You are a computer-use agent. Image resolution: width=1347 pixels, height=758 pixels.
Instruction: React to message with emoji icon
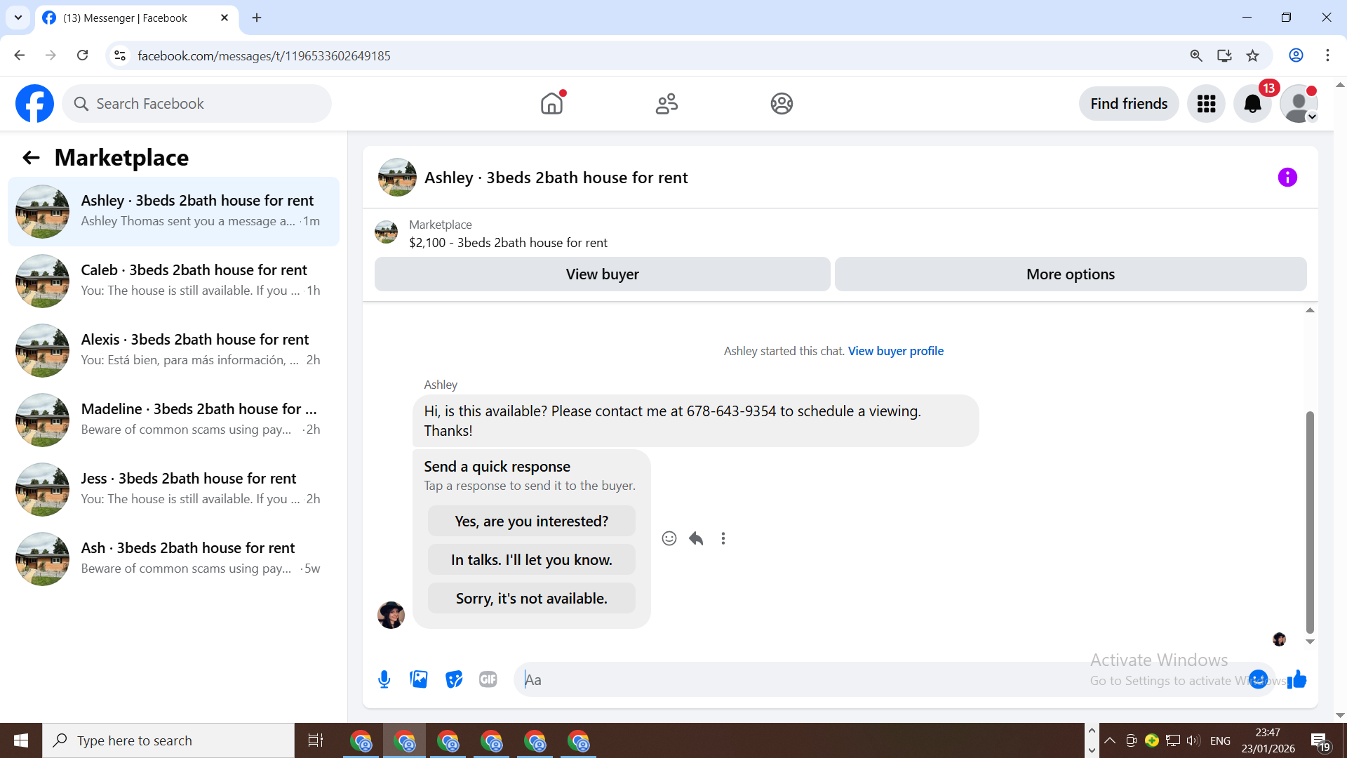click(x=669, y=538)
